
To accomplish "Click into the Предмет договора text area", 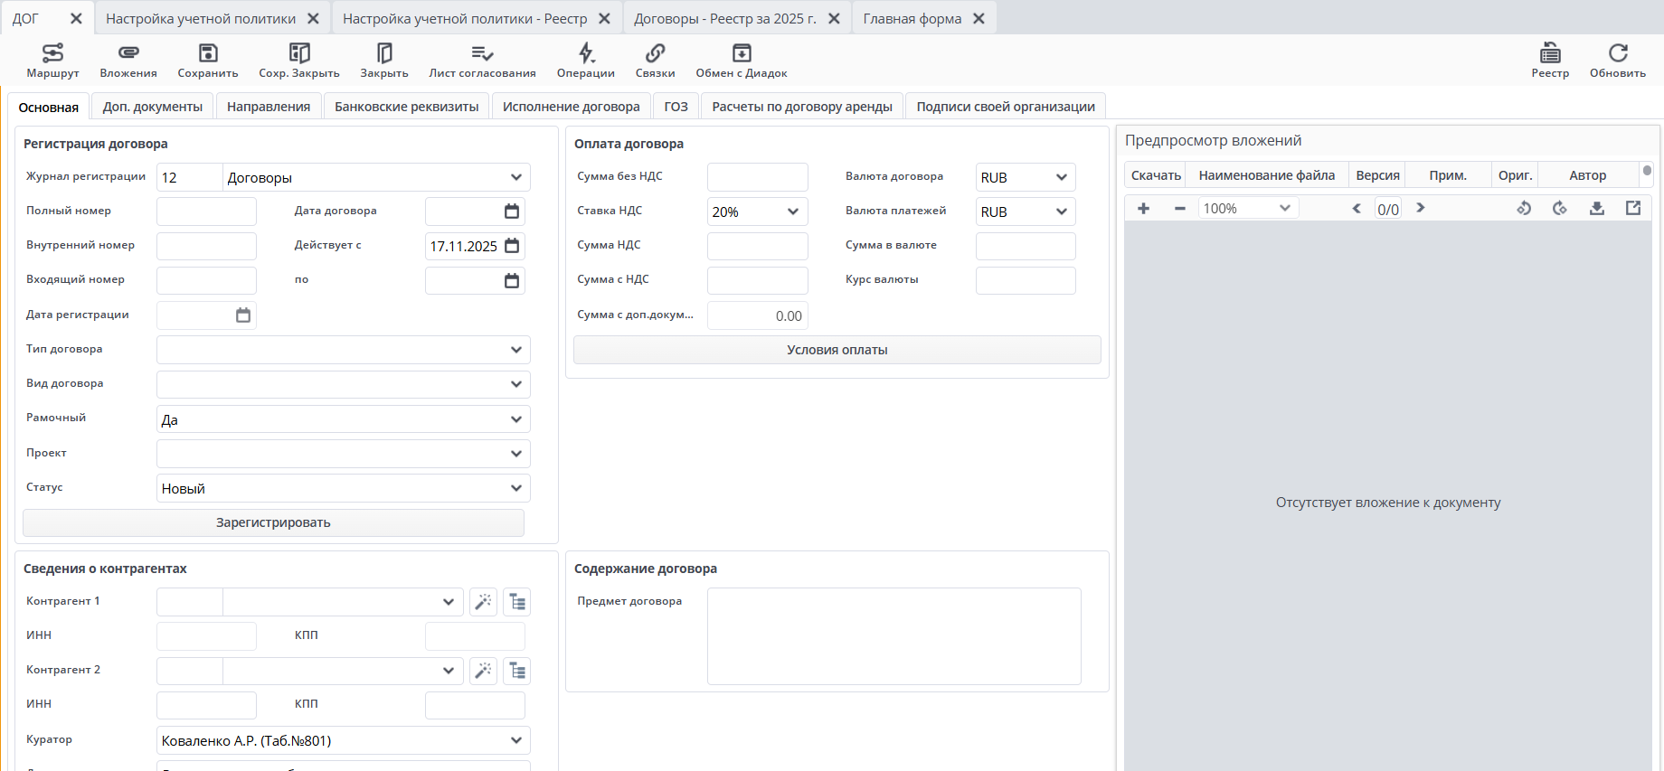I will tap(893, 636).
